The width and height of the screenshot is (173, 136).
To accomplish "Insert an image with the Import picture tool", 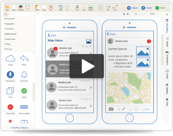I will pos(90,8).
